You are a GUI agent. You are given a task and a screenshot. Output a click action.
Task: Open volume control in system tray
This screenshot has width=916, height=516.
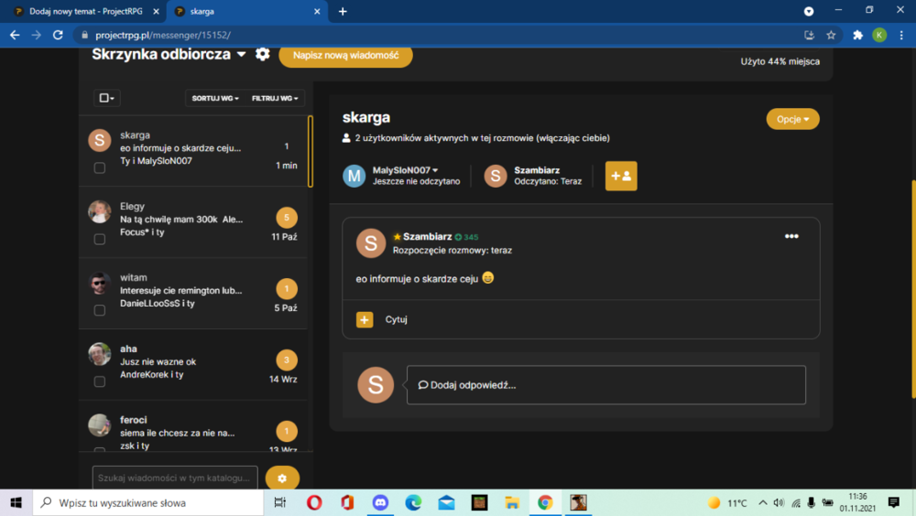(x=779, y=502)
